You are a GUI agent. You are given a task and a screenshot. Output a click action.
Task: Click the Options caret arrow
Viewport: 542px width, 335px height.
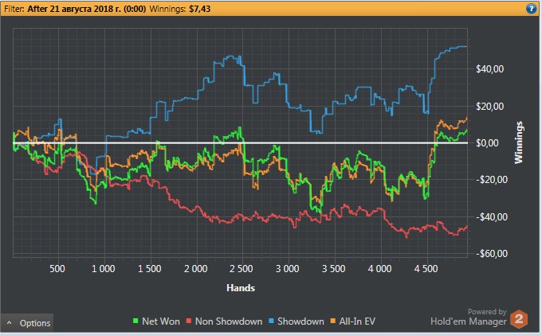point(10,323)
